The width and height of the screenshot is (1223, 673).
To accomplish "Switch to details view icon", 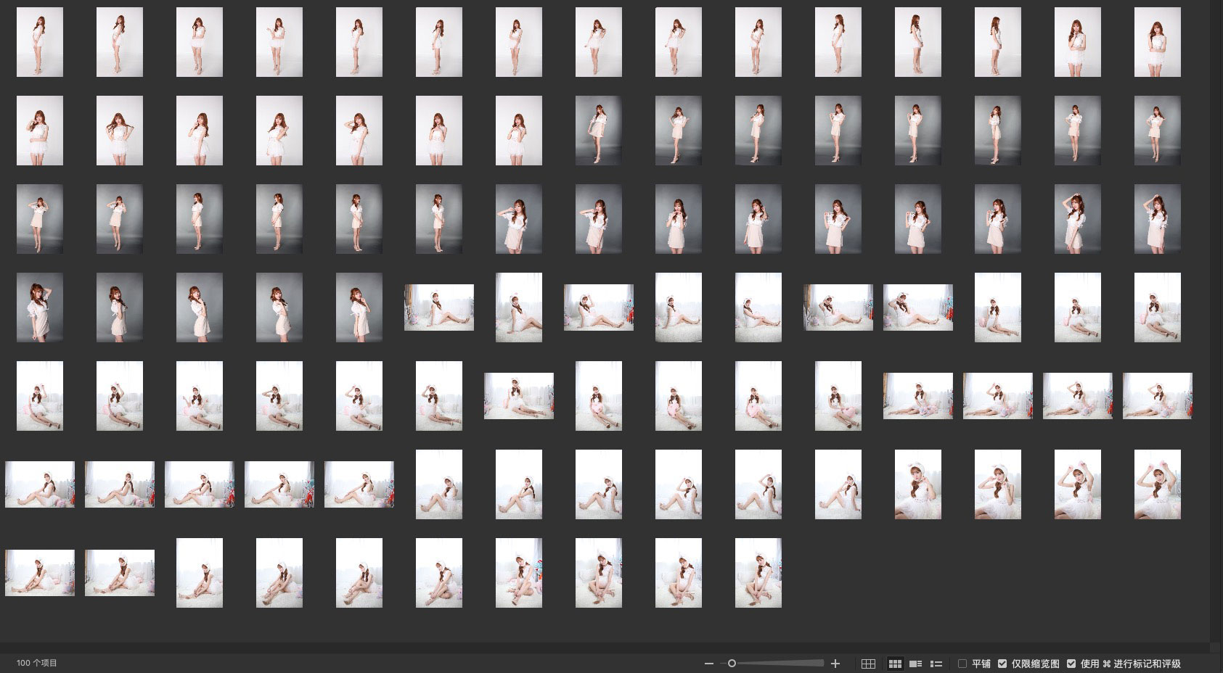I will 915,664.
